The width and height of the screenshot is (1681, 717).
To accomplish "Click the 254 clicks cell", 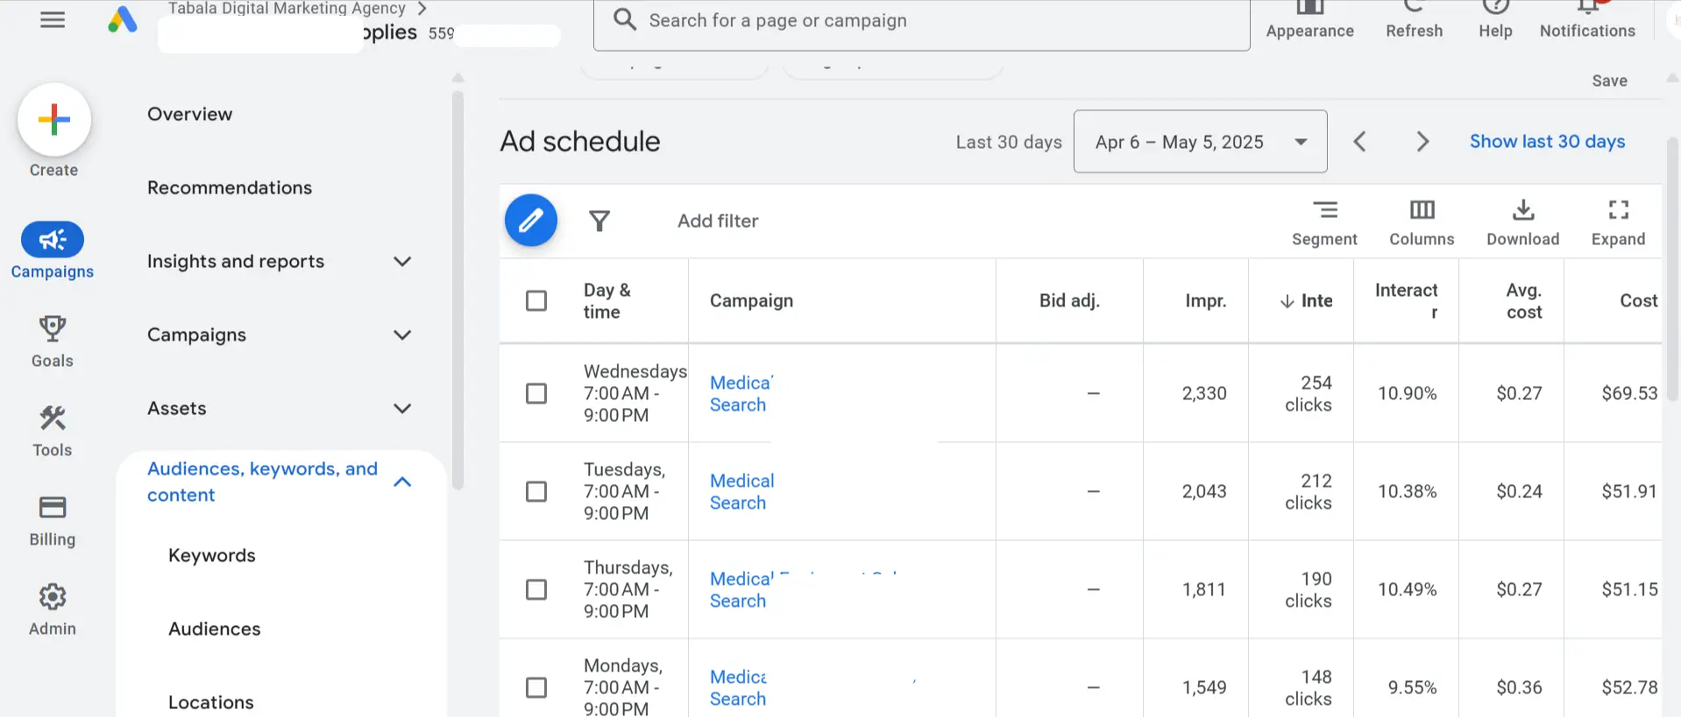I will click(1308, 394).
